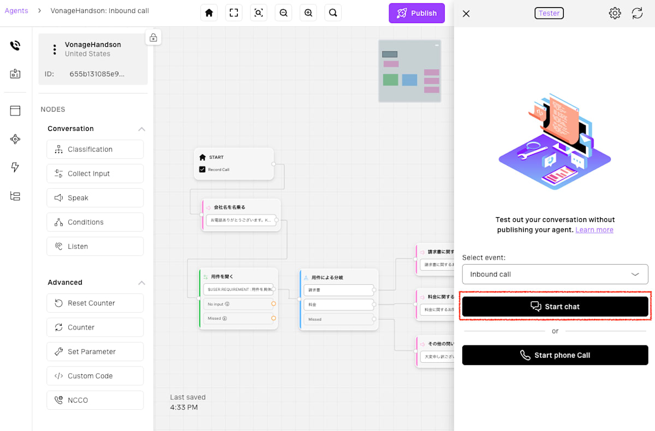Image resolution: width=655 pixels, height=431 pixels.
Task: Select 料金 branch row
Action: 339,304
